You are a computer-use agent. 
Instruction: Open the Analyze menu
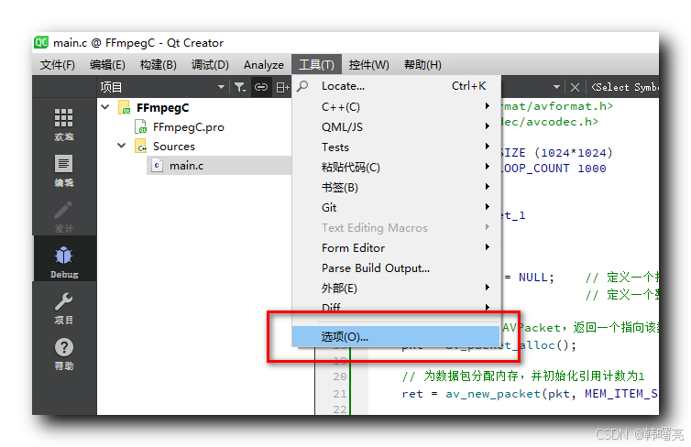pos(264,65)
